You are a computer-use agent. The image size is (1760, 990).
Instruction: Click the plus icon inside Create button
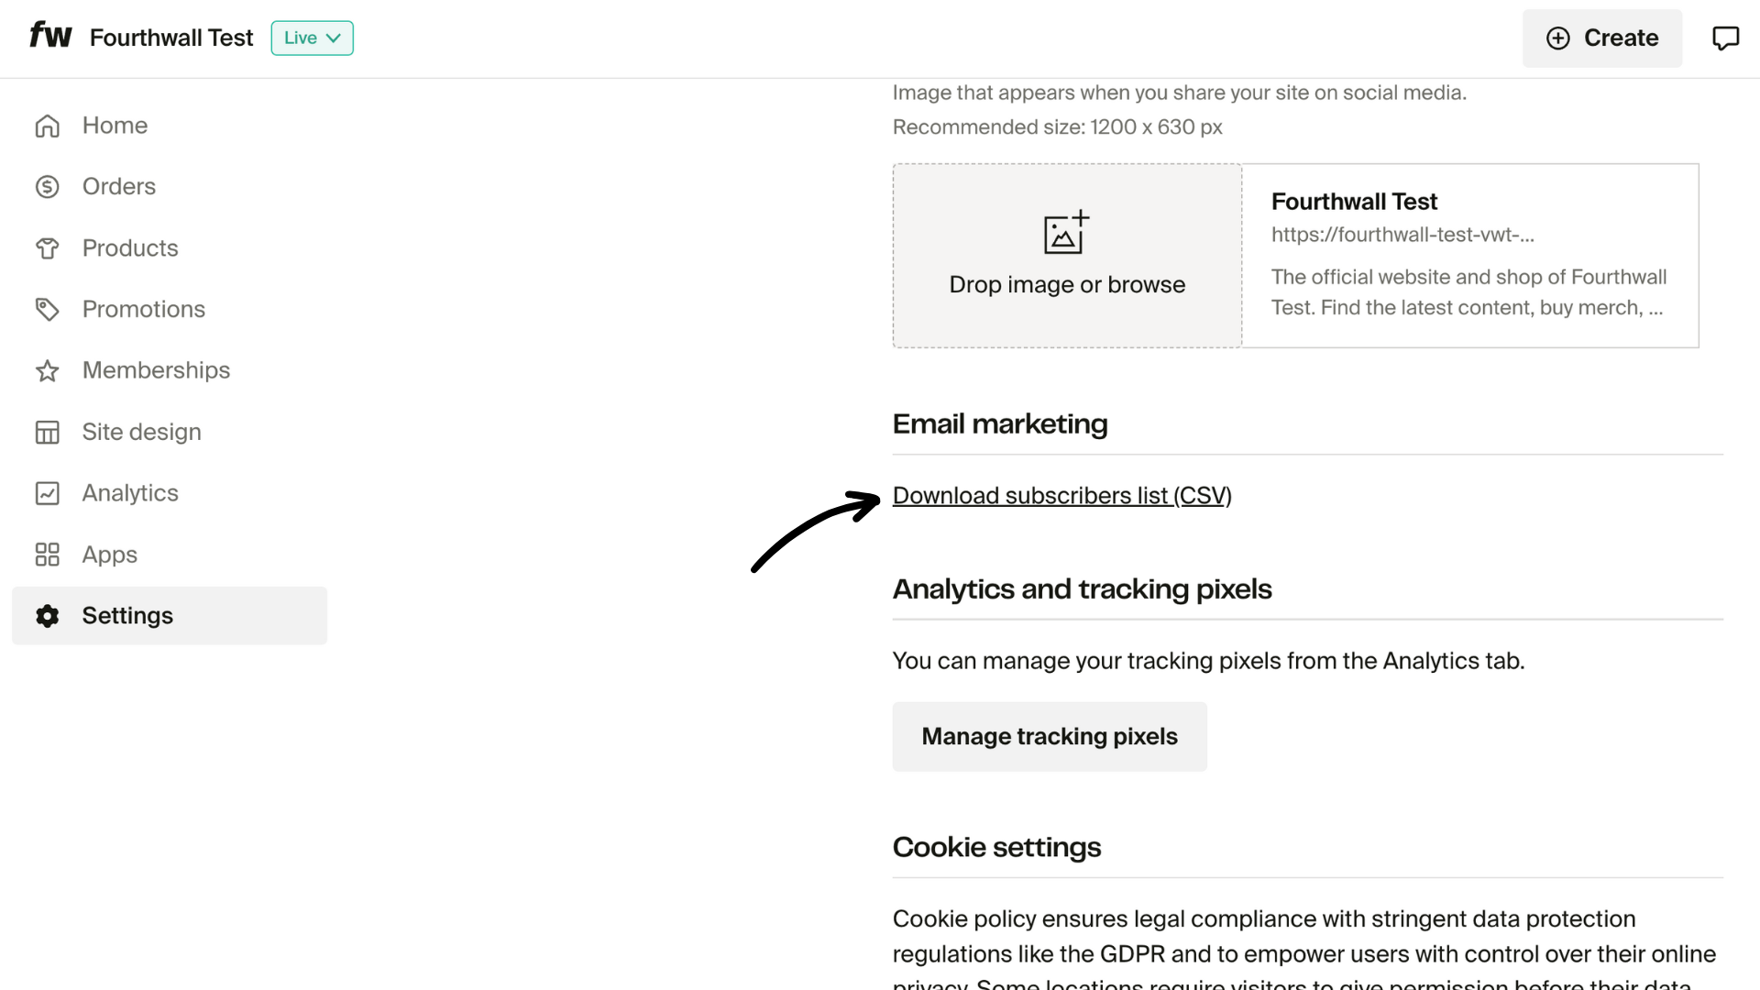(x=1559, y=38)
